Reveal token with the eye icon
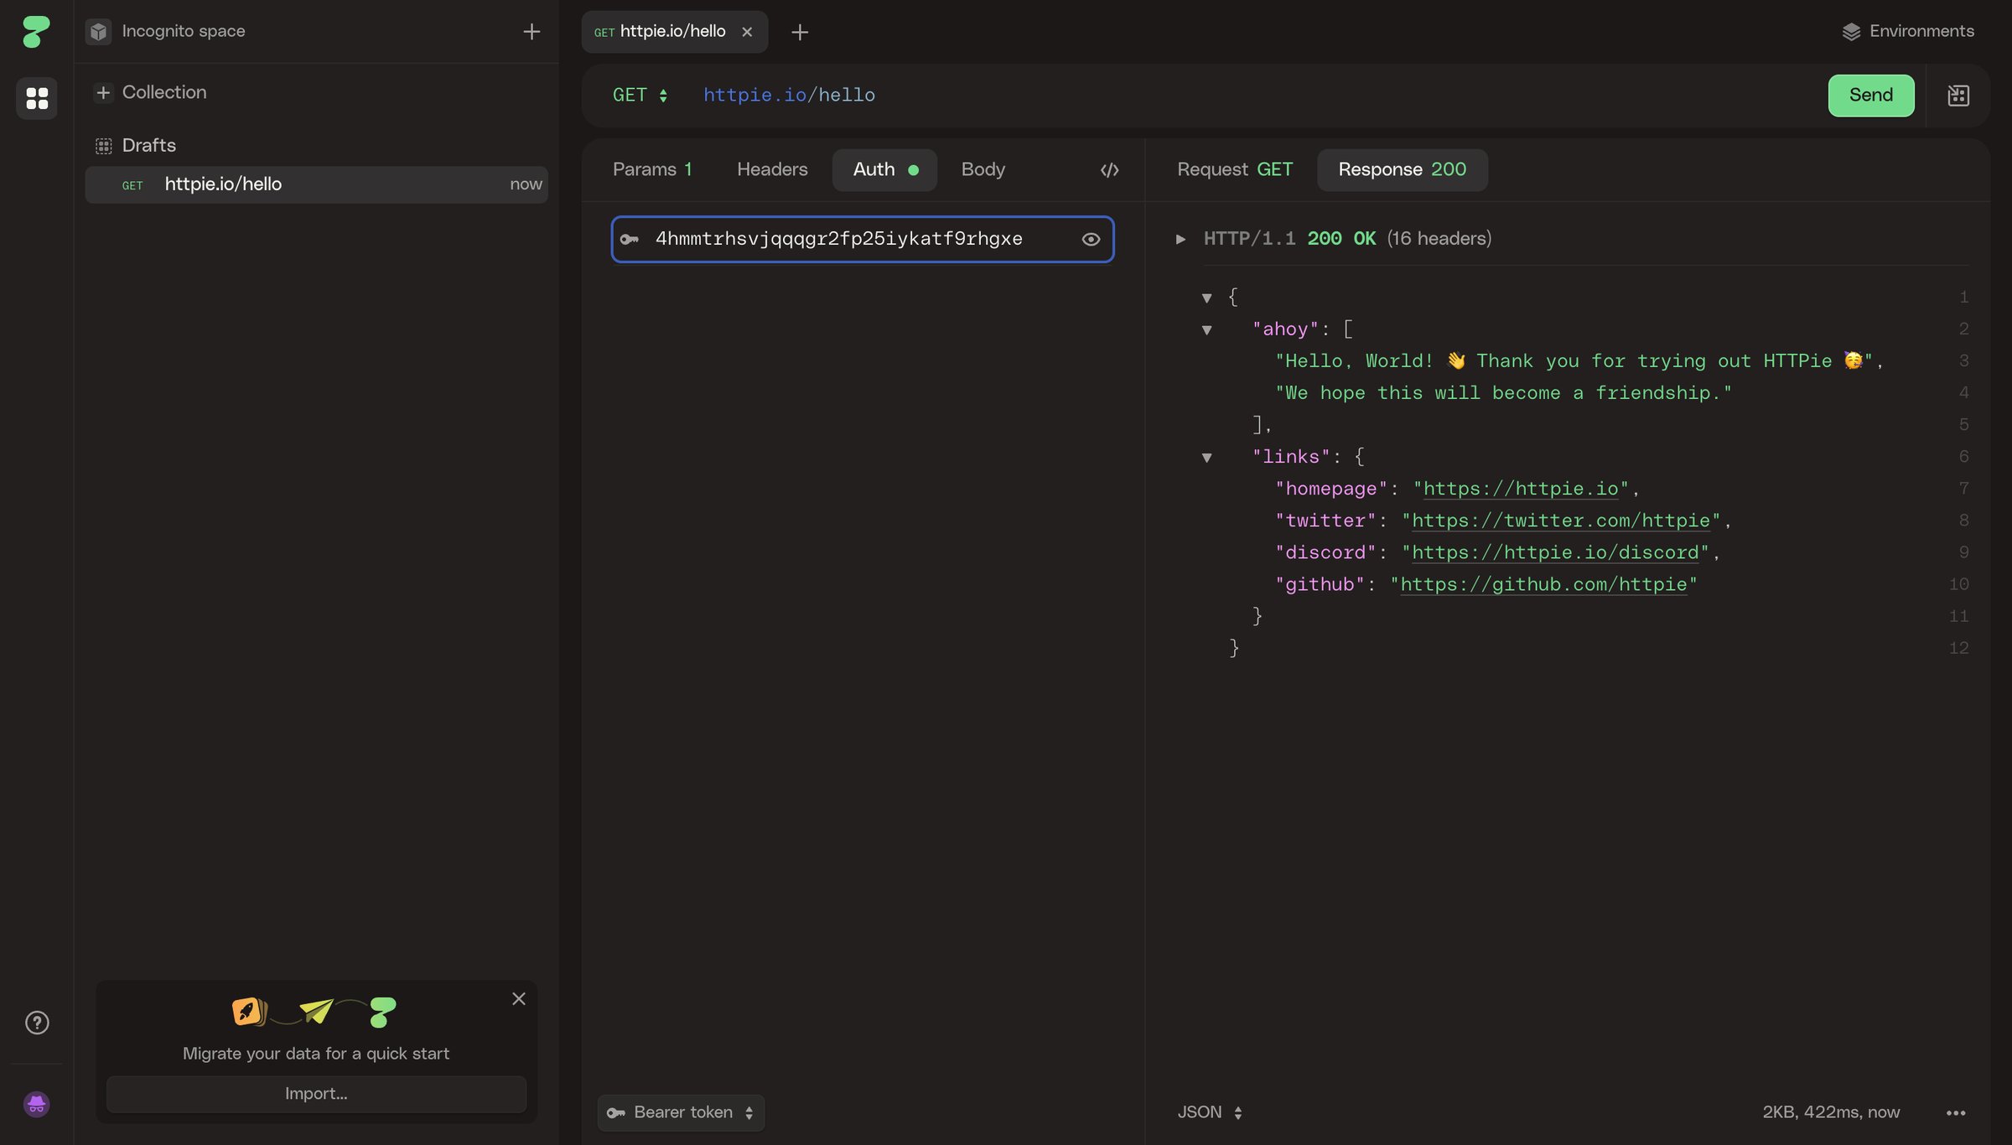 tap(1091, 240)
